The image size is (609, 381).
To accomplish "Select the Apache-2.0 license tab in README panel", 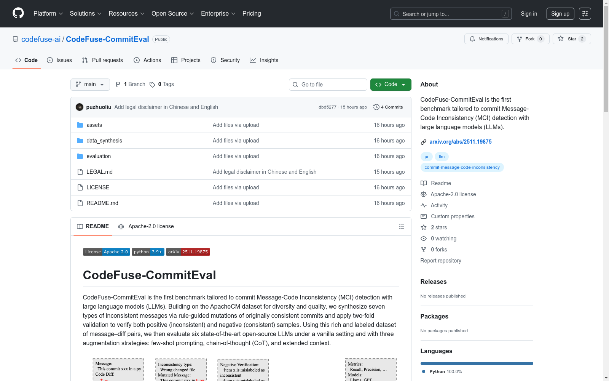I will 146,227.
